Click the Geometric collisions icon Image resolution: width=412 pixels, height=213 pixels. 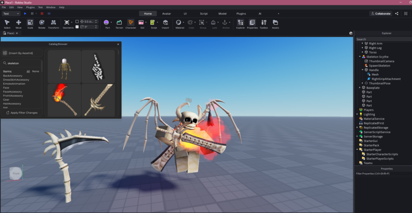[67, 23]
